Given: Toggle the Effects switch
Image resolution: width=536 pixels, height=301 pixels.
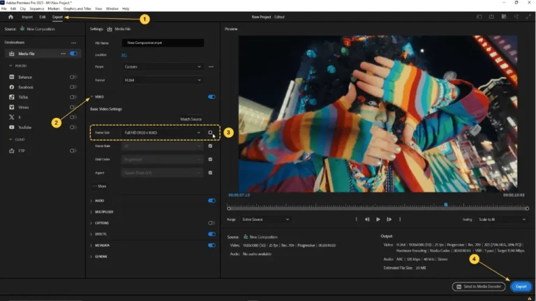Looking at the screenshot, I should [x=211, y=234].
